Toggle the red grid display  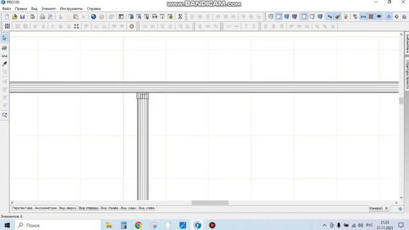click(x=371, y=17)
